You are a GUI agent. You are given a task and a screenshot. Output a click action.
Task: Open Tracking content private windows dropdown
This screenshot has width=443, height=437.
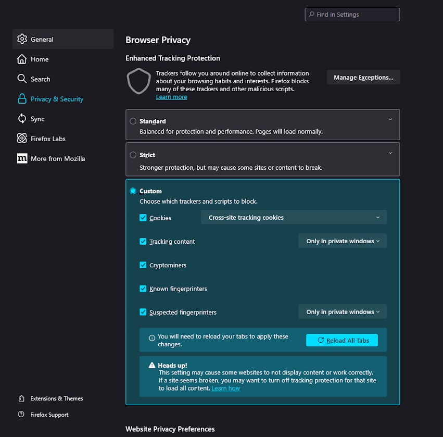click(343, 241)
